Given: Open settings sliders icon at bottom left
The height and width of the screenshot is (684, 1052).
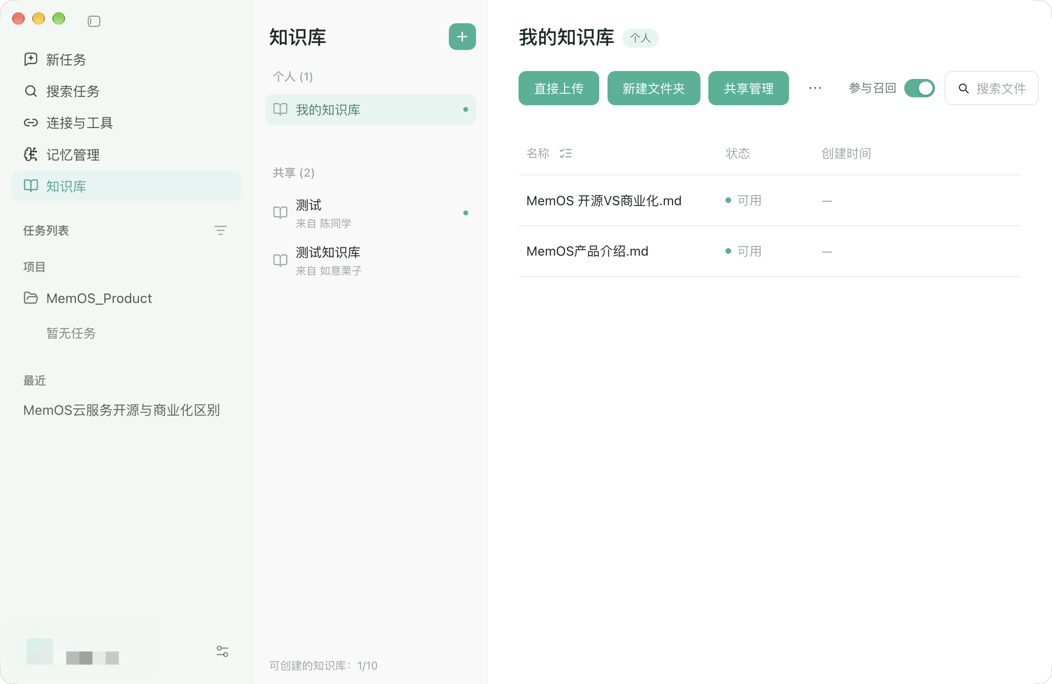Looking at the screenshot, I should (x=222, y=651).
